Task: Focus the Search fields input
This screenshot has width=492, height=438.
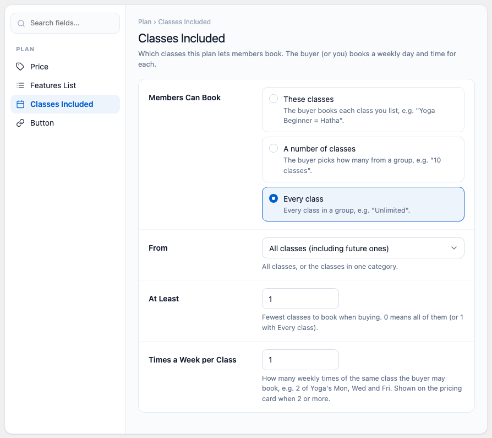Action: (x=65, y=23)
